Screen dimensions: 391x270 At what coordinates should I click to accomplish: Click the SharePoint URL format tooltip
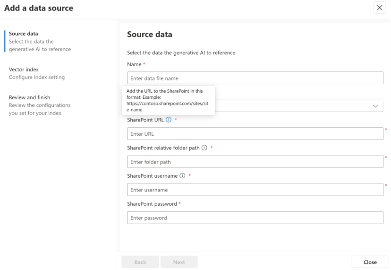coord(168,100)
